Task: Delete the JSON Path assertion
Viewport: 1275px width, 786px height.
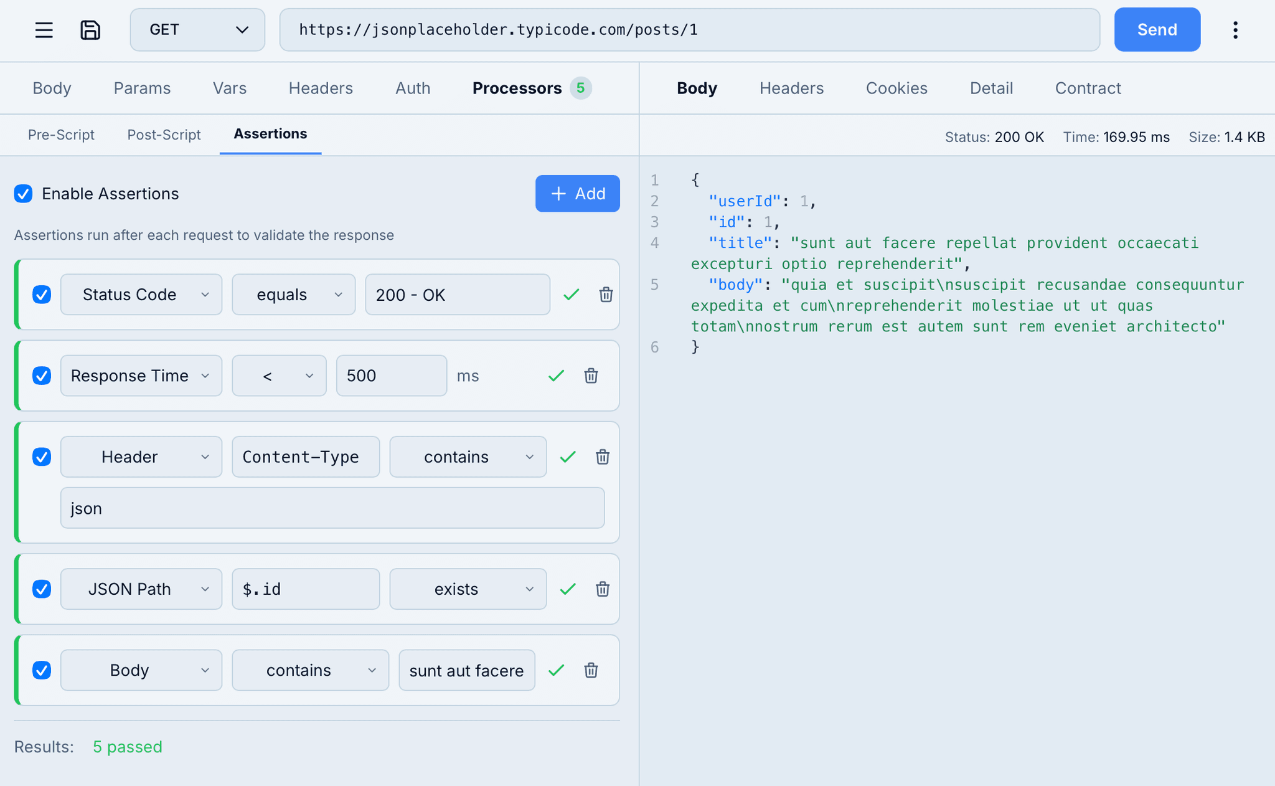Action: click(x=602, y=589)
